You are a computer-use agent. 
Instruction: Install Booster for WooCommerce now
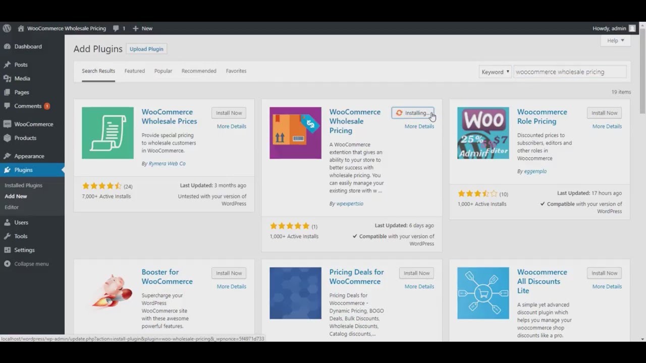229,273
